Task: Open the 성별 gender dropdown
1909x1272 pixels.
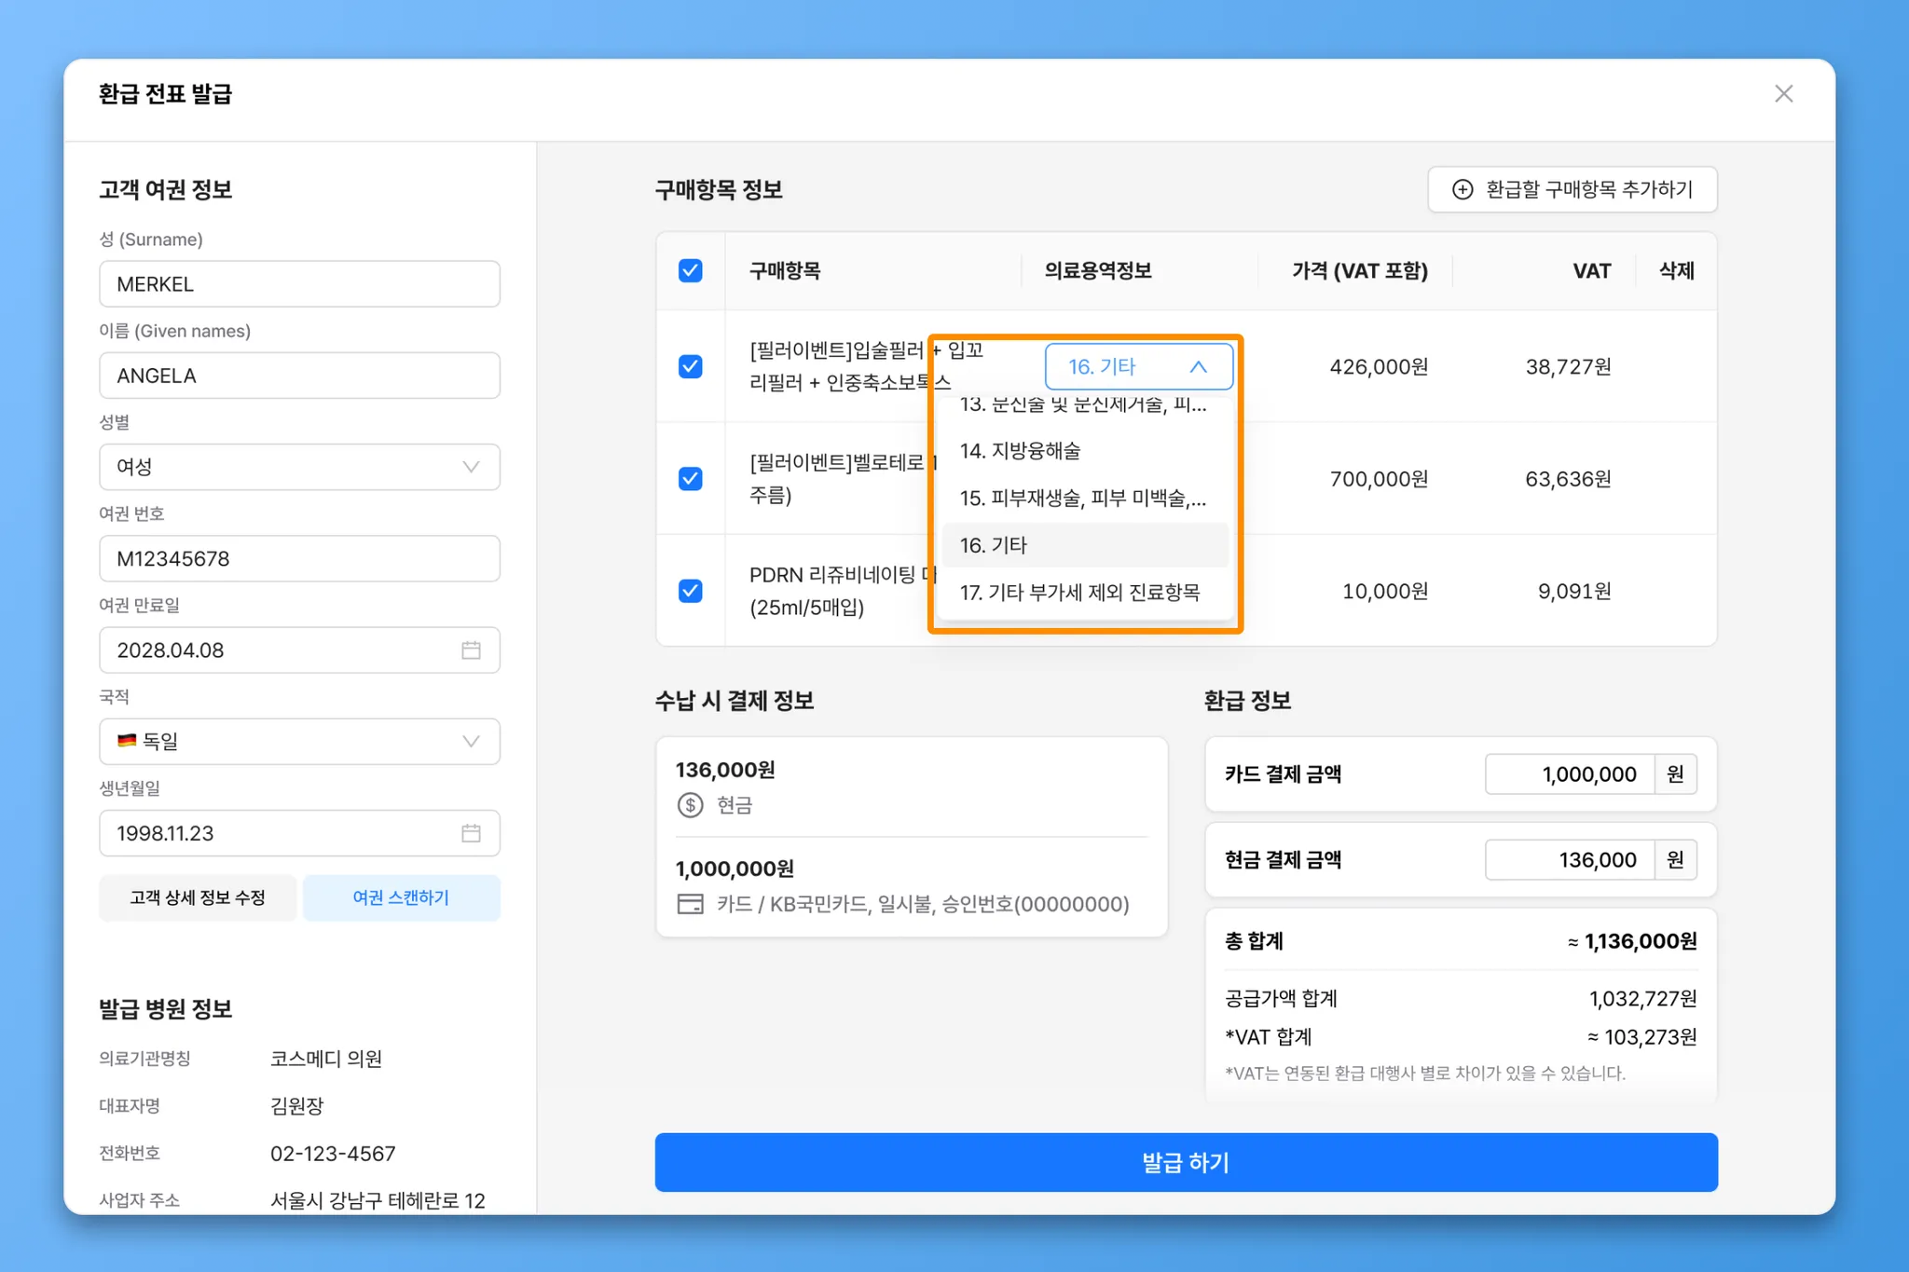Action: [298, 466]
